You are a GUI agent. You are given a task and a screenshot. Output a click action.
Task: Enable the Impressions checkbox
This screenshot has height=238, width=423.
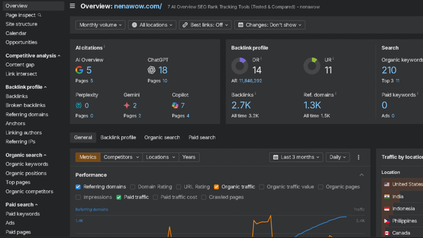click(78, 197)
